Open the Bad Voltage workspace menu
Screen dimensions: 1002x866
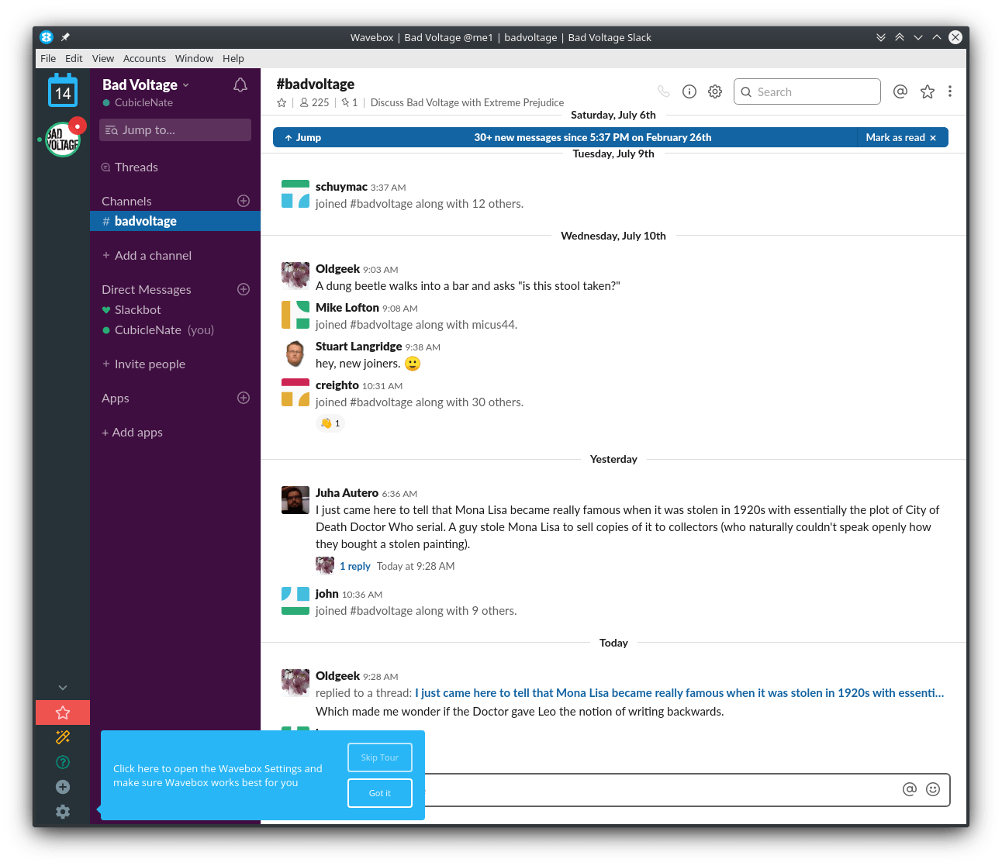click(x=146, y=85)
